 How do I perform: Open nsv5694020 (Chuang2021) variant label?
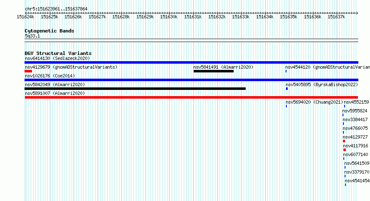(314, 102)
